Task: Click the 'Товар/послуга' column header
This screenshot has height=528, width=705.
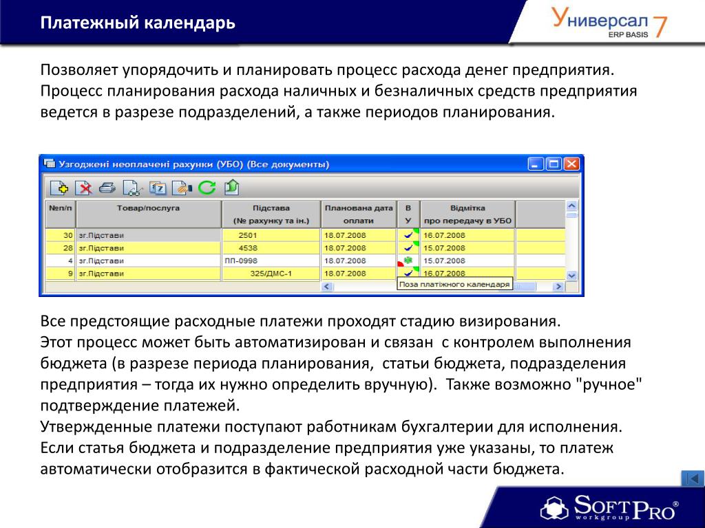Action: 149,214
